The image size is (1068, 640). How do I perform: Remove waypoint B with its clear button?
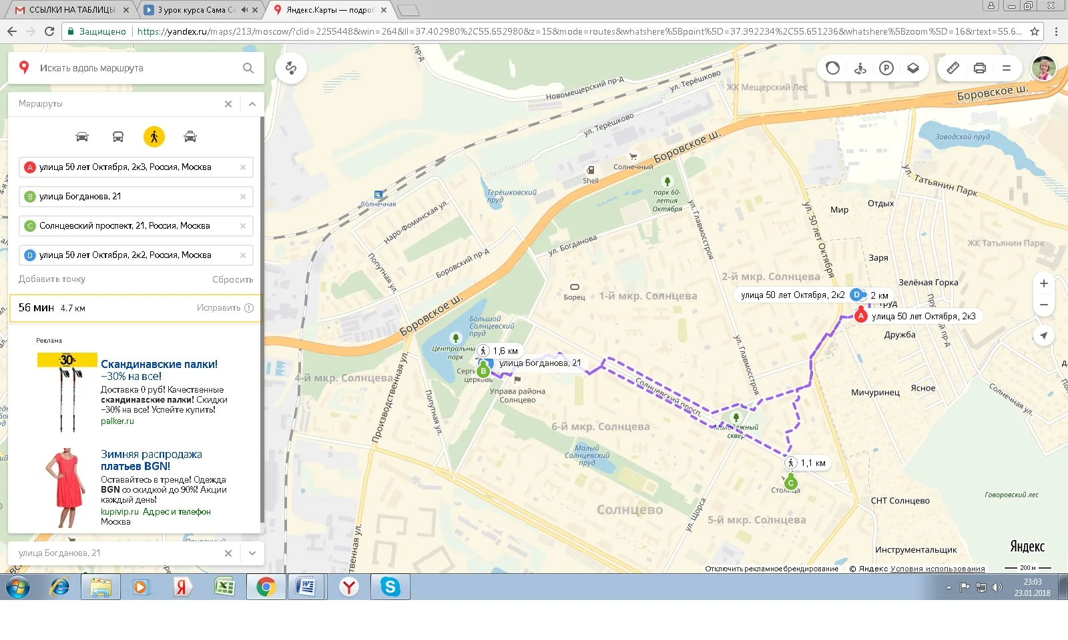click(243, 197)
